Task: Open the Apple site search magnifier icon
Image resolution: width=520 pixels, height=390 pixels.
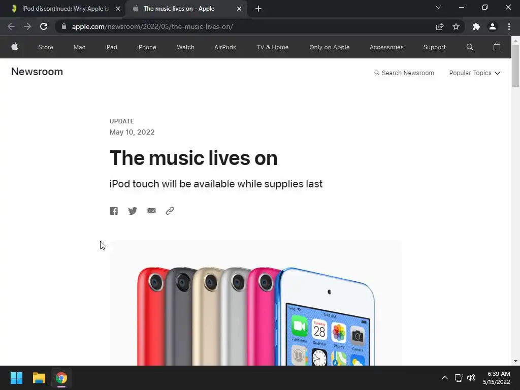Action: (470, 47)
